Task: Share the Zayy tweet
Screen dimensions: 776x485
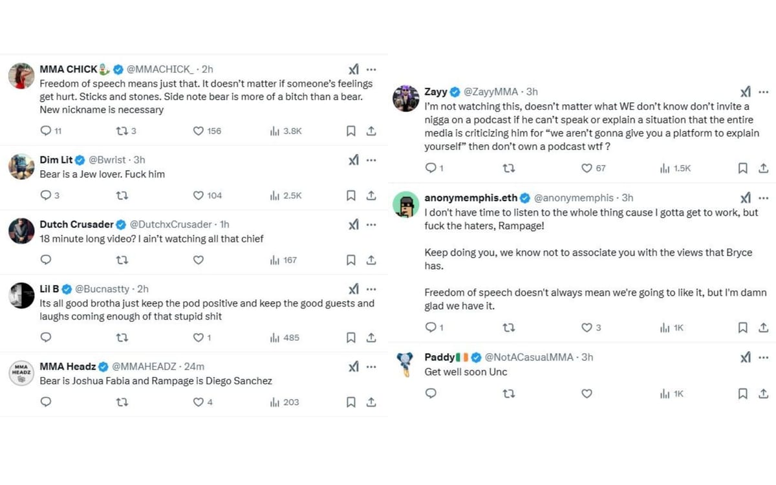Action: pyautogui.click(x=763, y=168)
